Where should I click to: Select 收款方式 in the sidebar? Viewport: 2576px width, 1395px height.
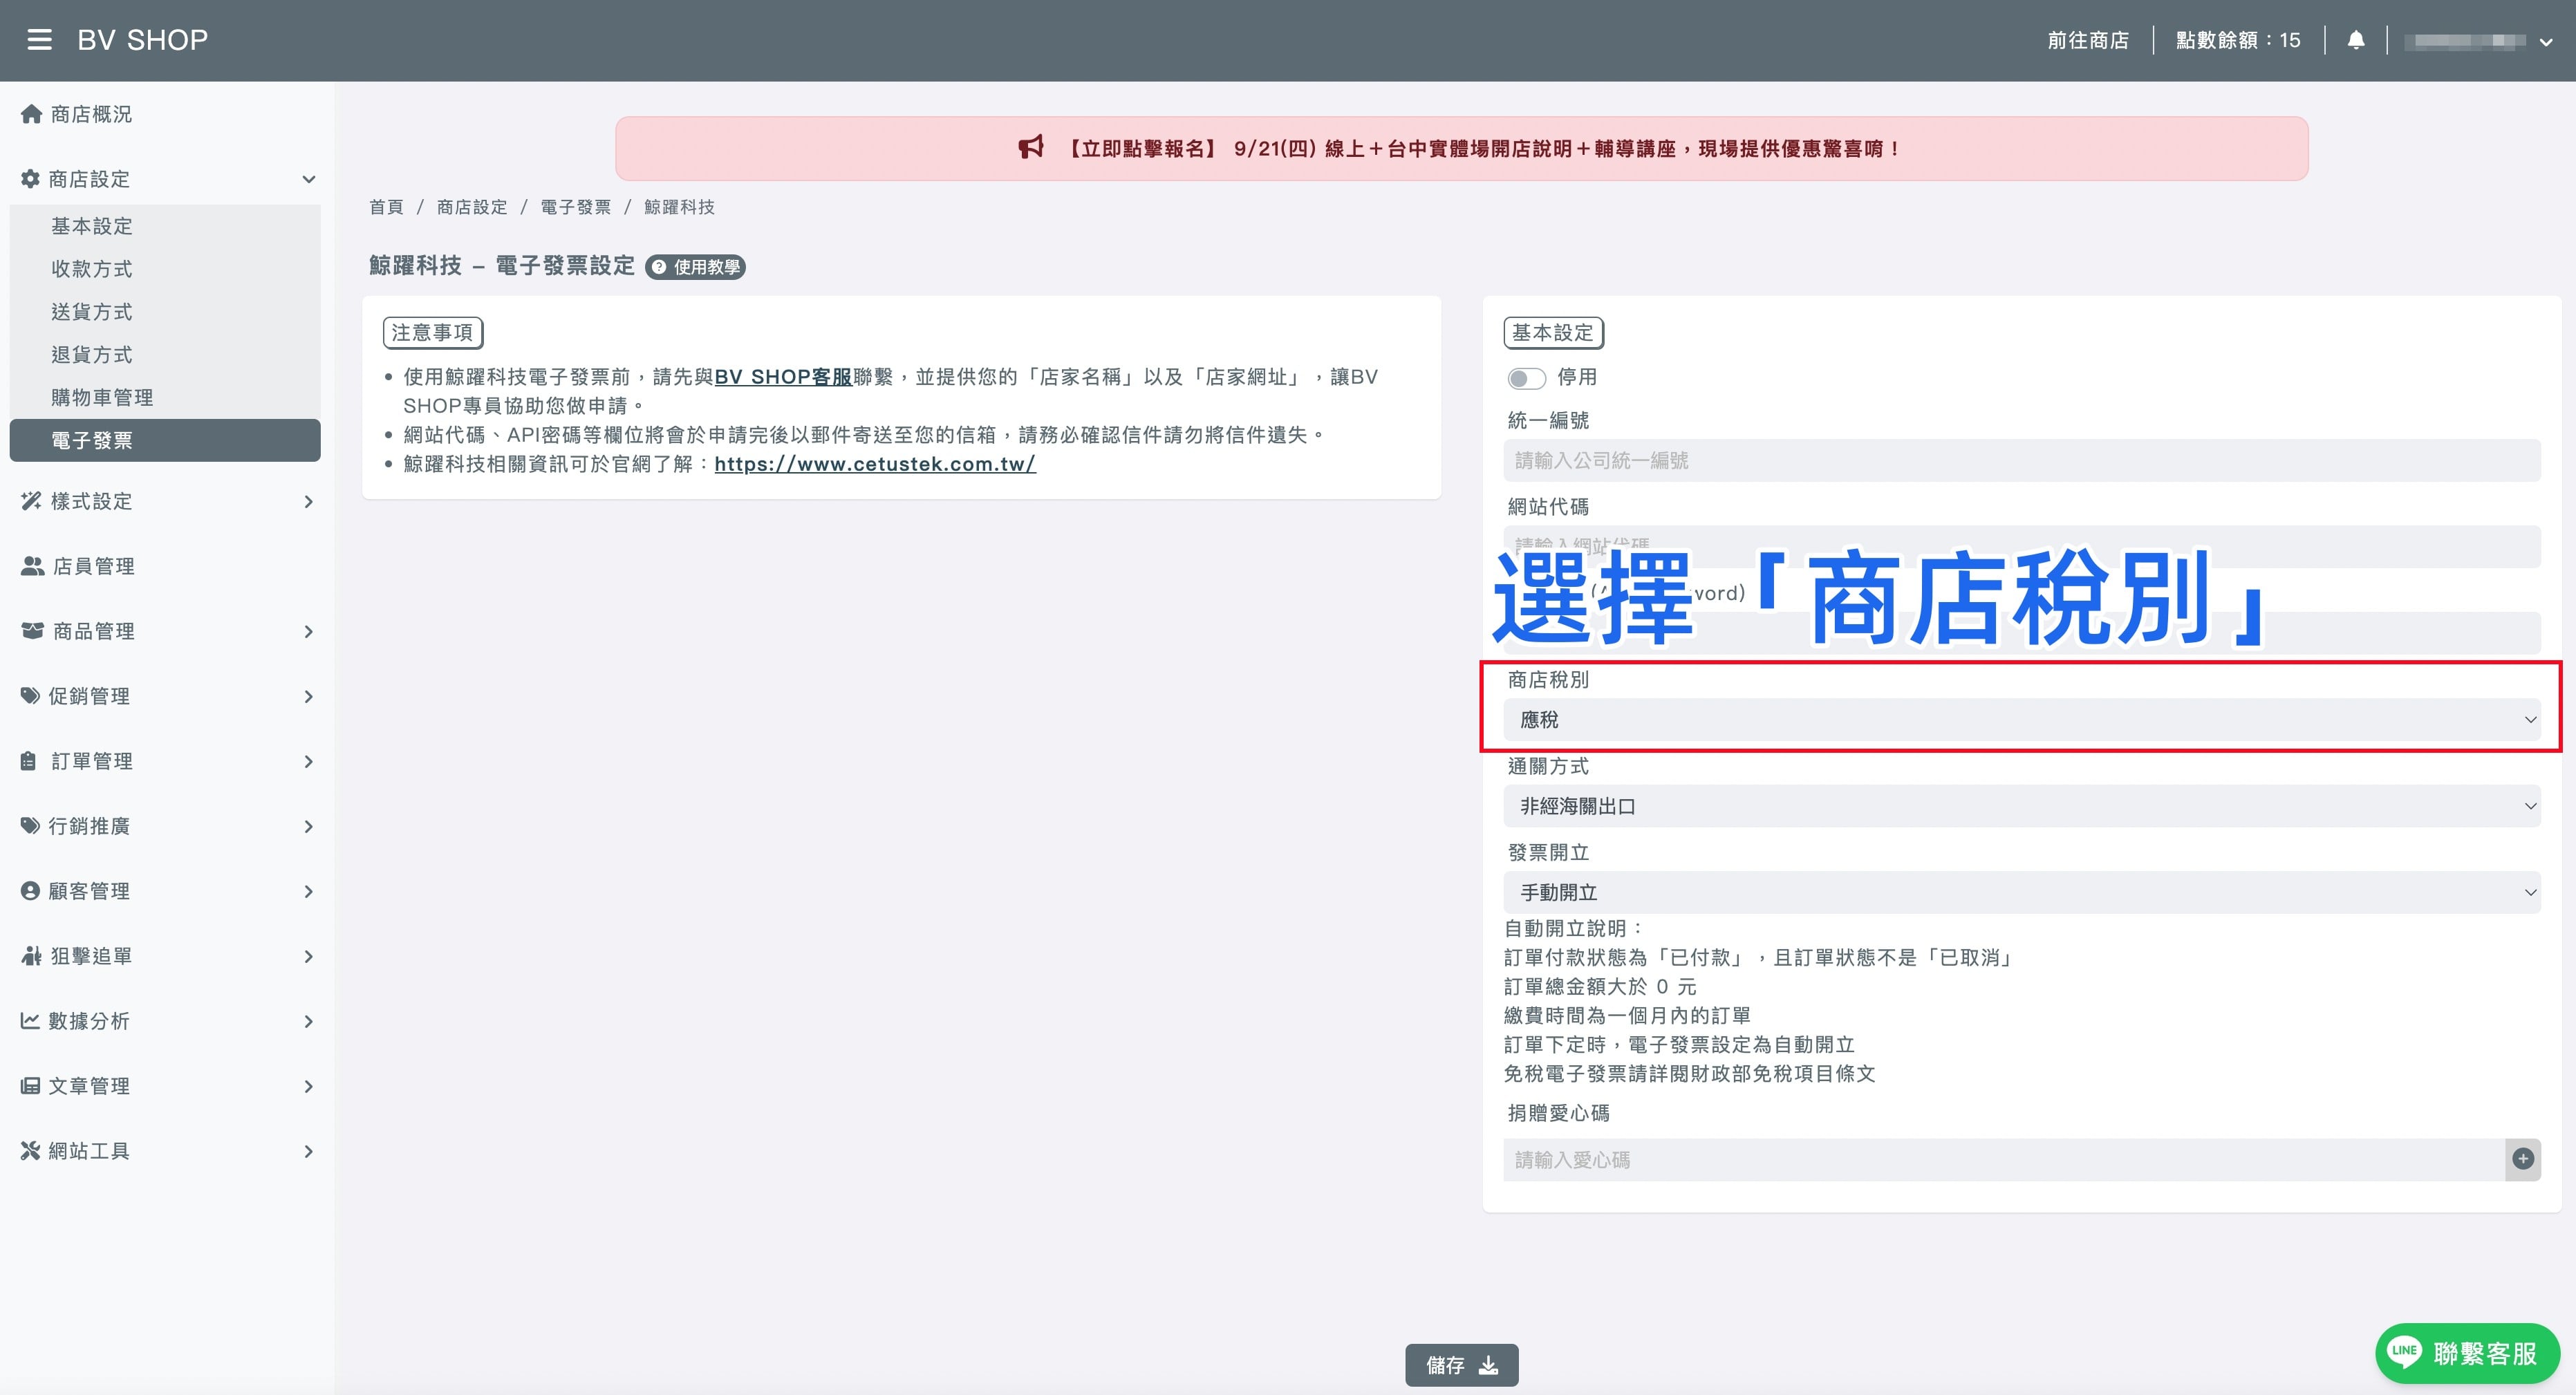pos(165,269)
